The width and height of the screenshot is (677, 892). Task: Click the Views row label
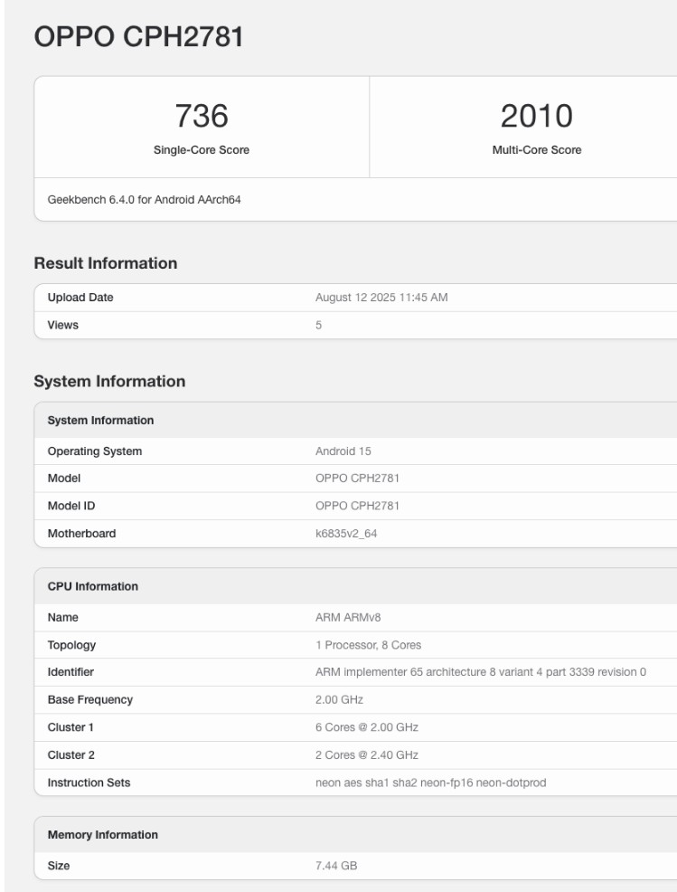[x=63, y=325]
